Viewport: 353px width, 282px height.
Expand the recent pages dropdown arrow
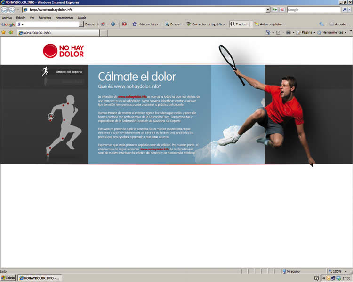[x=18, y=10]
